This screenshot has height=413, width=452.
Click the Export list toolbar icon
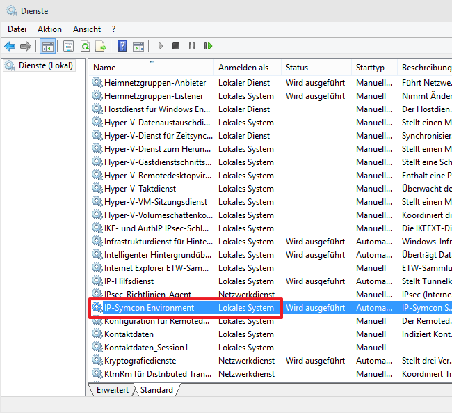(x=101, y=47)
